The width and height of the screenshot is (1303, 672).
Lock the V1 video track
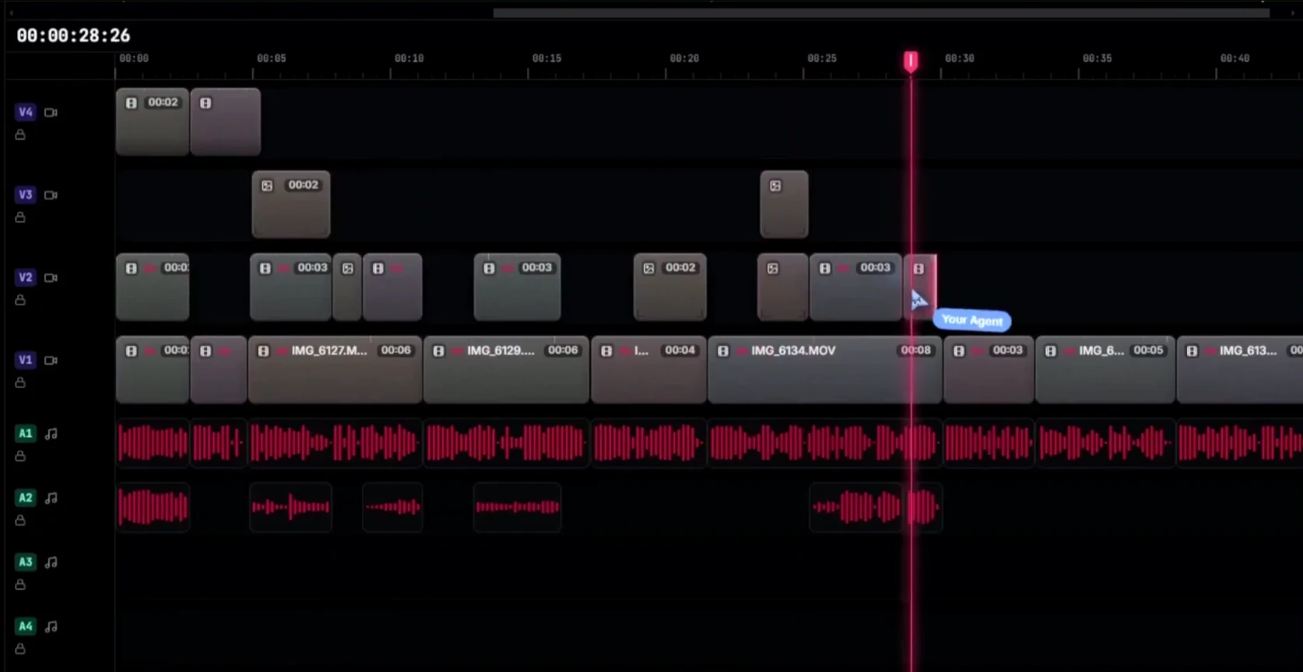[20, 382]
